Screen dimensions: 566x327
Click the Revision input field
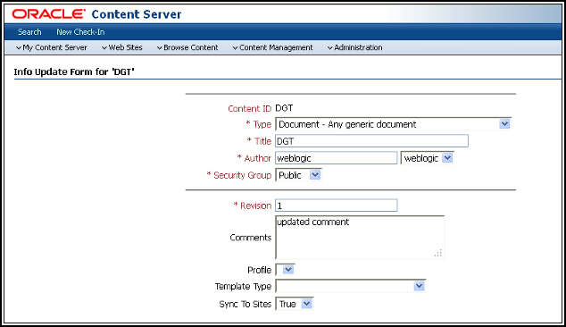337,205
